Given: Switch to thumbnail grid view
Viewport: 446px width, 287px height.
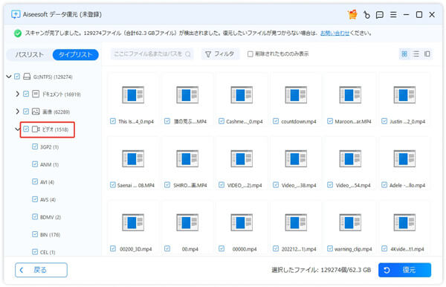Looking at the screenshot, I should coord(404,54).
